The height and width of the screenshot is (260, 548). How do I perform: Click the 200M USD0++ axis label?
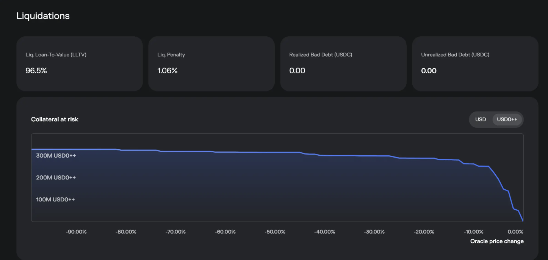56,177
